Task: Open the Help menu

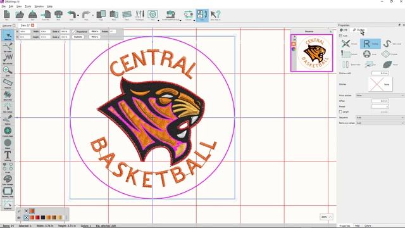Action: [x=50, y=6]
